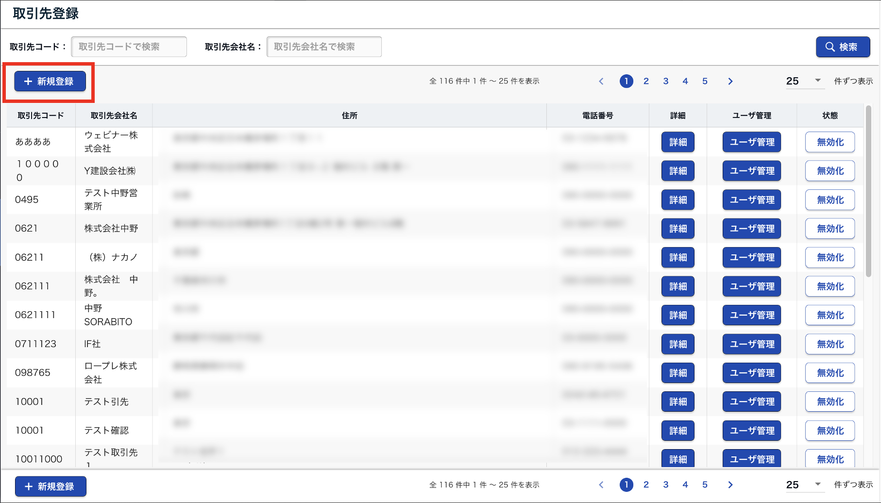Screen dimensions: 881x503
Task: Focus the 取引先会社名 search field
Action: pyautogui.click(x=324, y=47)
